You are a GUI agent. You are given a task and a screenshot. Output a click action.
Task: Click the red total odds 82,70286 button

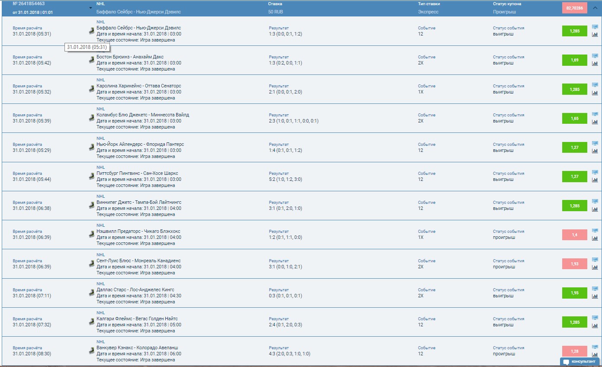575,8
